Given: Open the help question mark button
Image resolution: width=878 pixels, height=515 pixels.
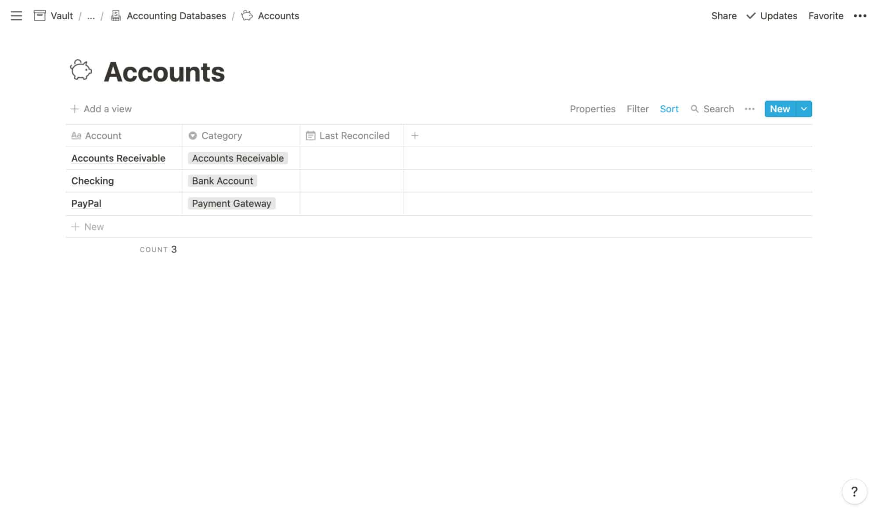Looking at the screenshot, I should click(x=854, y=491).
